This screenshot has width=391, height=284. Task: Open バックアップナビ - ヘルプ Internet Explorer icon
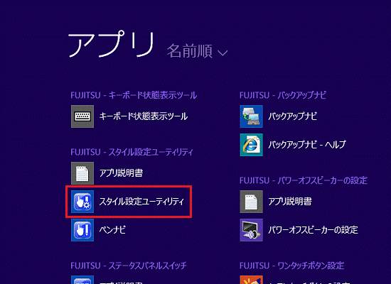[x=252, y=145]
